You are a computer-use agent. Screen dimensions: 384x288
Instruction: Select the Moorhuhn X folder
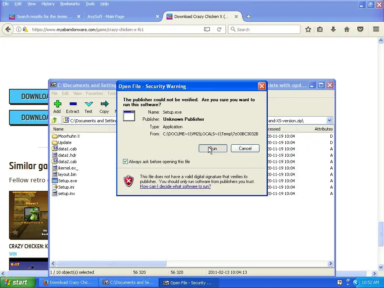pos(66,136)
